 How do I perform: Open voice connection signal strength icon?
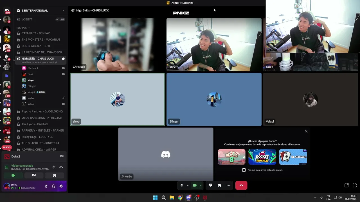coord(6,167)
